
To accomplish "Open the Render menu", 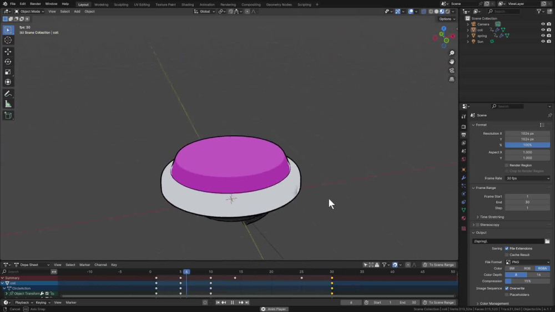I will click(36, 4).
